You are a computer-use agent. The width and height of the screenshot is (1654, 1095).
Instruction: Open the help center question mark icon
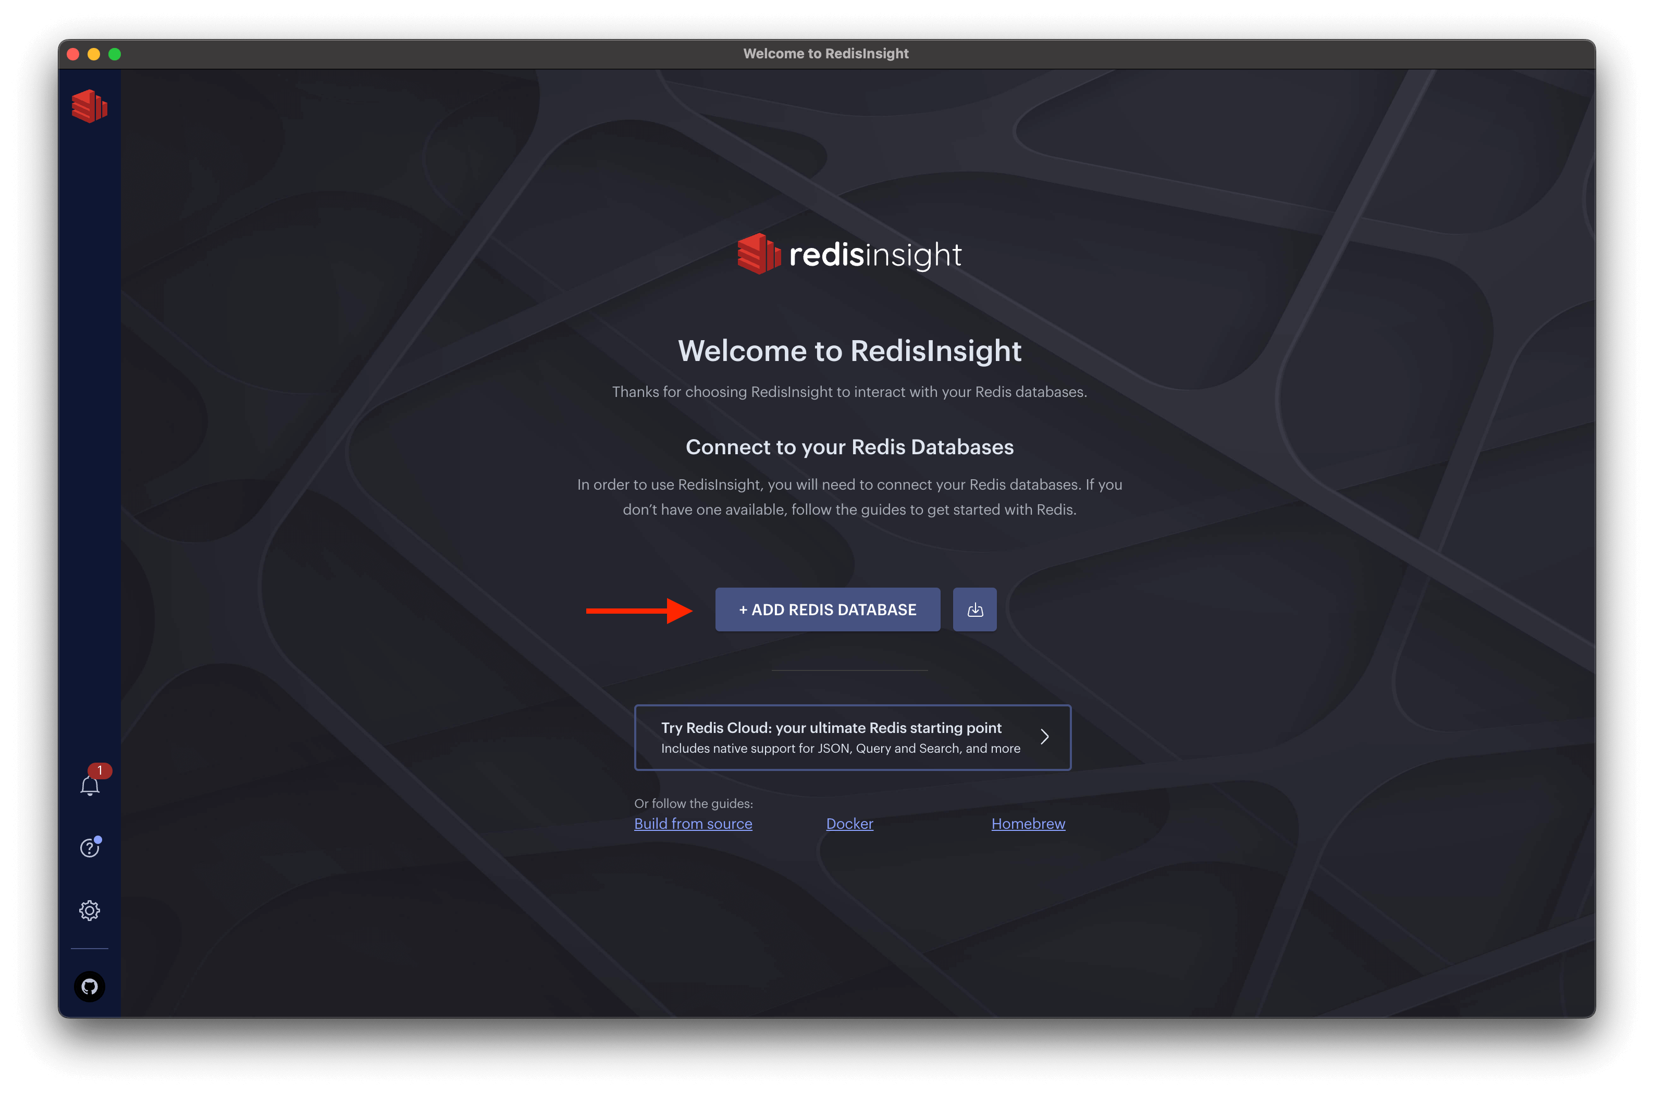(x=90, y=848)
